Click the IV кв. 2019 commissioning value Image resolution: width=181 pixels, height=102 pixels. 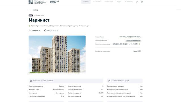137,51
